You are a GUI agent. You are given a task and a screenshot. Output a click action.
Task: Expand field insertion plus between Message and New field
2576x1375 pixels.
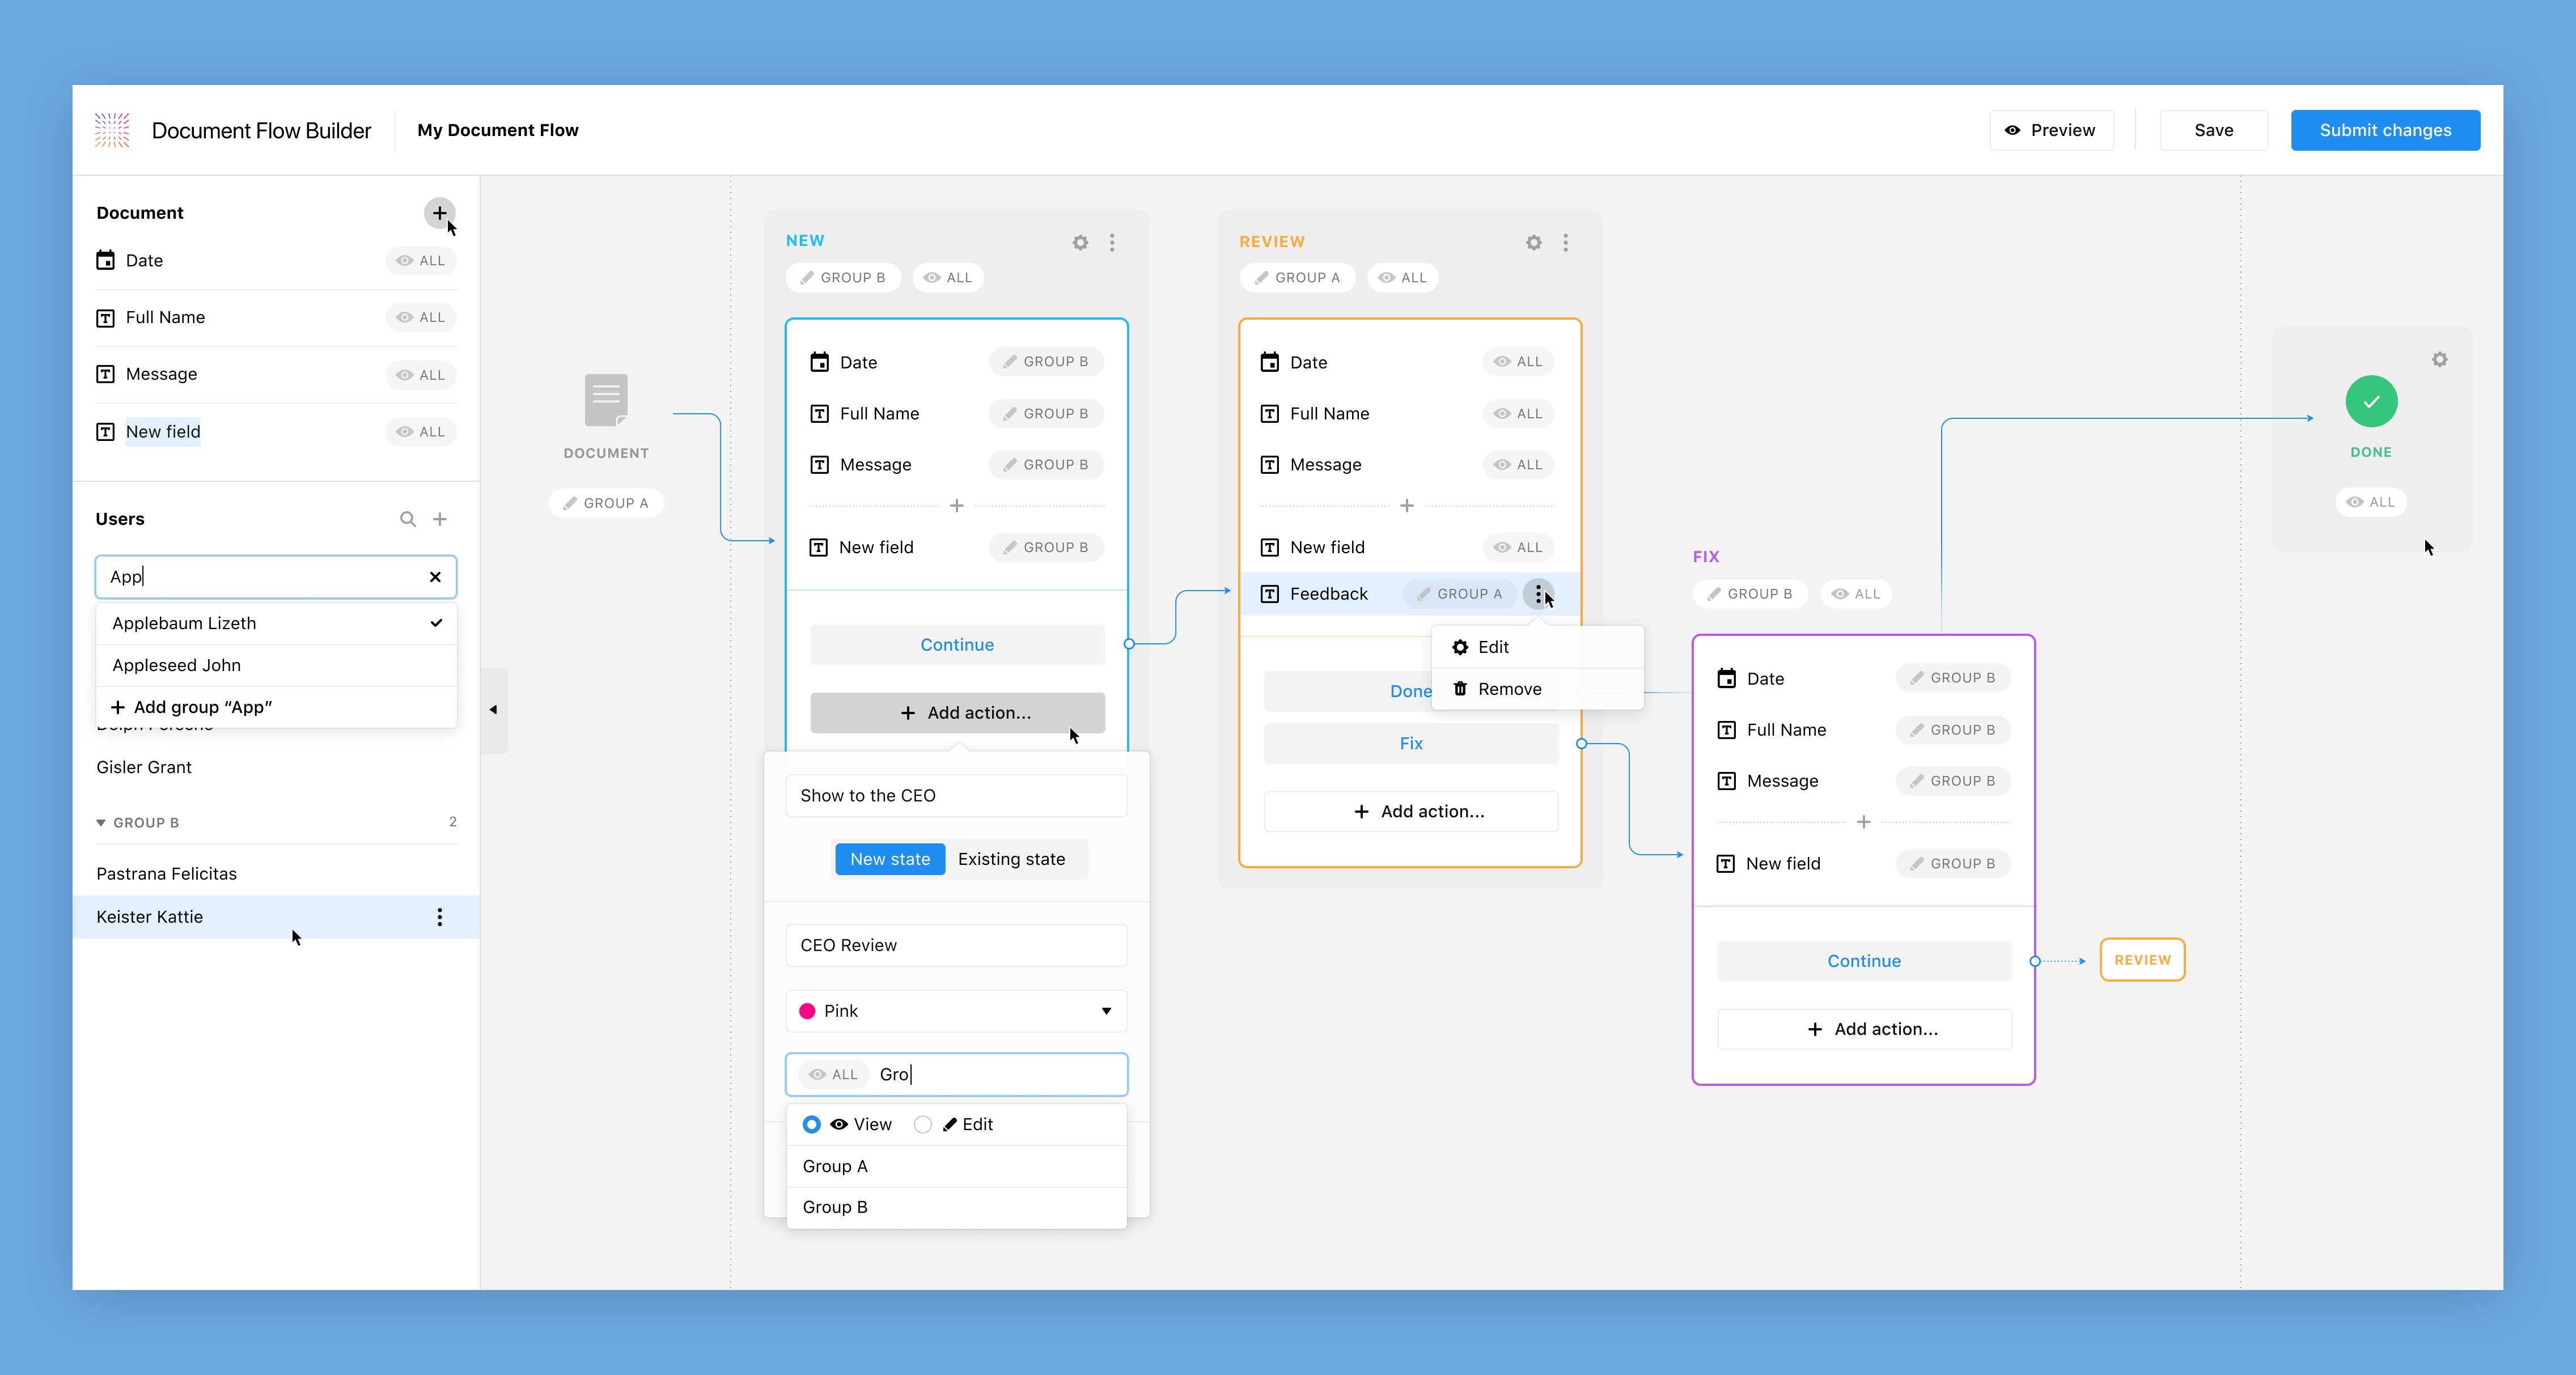tap(957, 505)
